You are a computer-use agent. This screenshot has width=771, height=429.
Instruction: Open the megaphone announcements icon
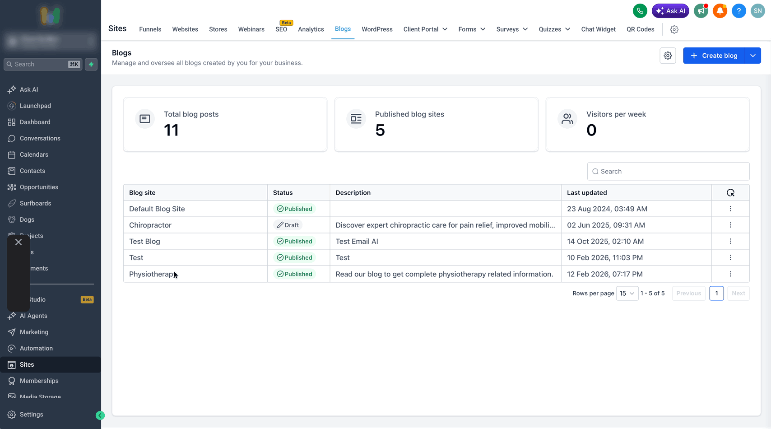click(701, 11)
